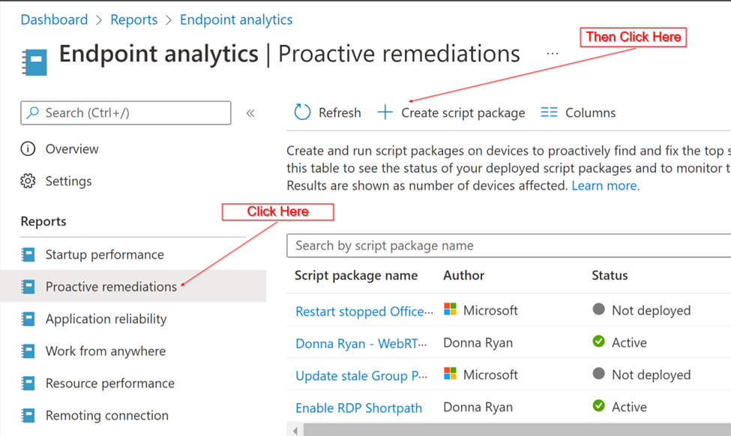Open Endpoint analytics breadcrumb link
Viewport: 731px width, 436px height.
point(236,20)
